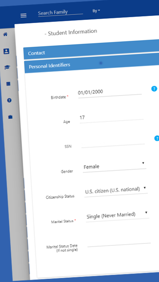Click the 'Student Information' heading
Image resolution: width=159 pixels, height=282 pixels.
coord(72,32)
